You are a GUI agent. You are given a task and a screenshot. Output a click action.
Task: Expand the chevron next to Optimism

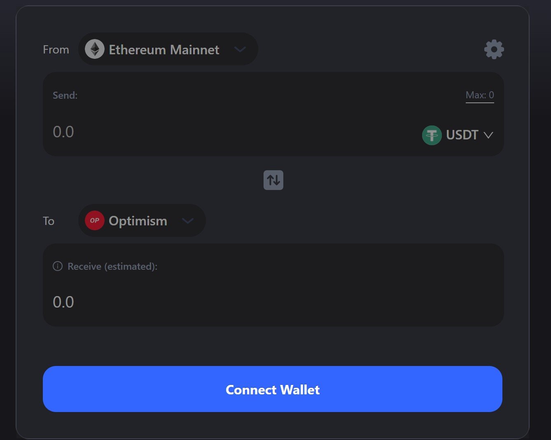point(188,221)
